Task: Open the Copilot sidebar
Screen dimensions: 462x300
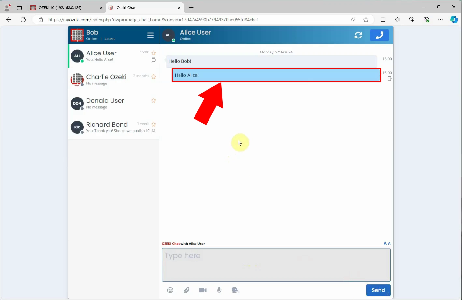Action: point(454,20)
